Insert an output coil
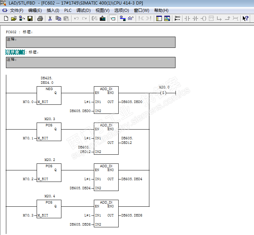The image size is (254, 235). click(x=203, y=19)
